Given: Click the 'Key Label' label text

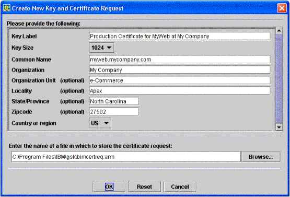Looking at the screenshot, I should pos(24,36).
